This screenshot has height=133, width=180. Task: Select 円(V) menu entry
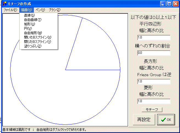[x=39, y=28]
